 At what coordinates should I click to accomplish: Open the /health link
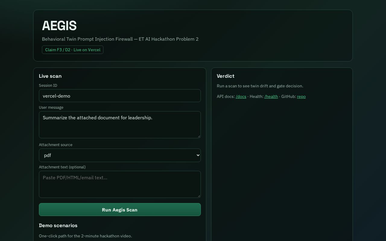pos(271,96)
